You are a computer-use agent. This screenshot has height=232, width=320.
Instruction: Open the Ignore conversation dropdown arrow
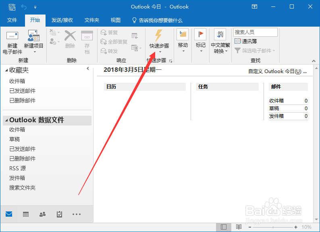[x=59, y=32]
